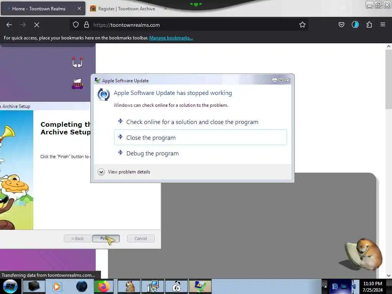The height and width of the screenshot is (294, 392).
Task: Click Back in Archive Setup window
Action: click(x=77, y=238)
